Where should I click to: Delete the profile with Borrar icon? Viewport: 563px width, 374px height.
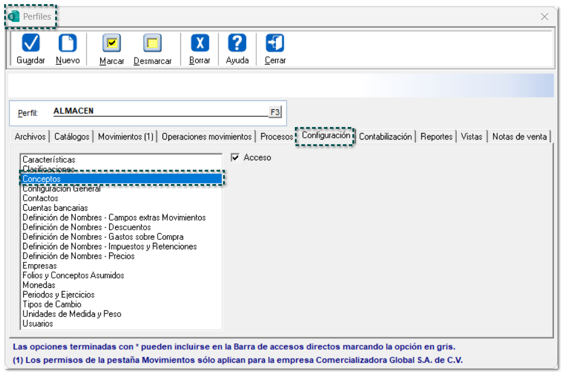[199, 44]
